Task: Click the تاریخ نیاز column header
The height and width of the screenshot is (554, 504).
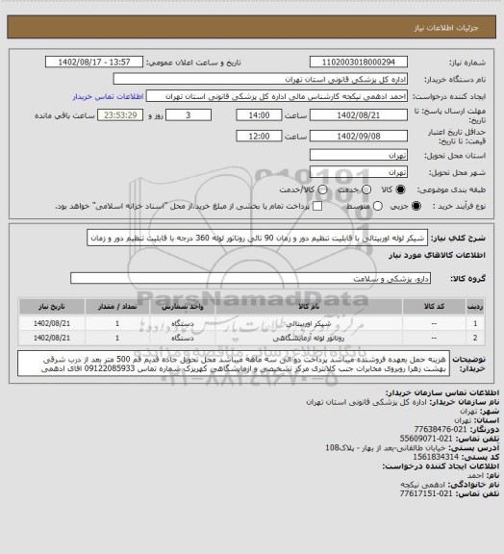Action: point(52,307)
